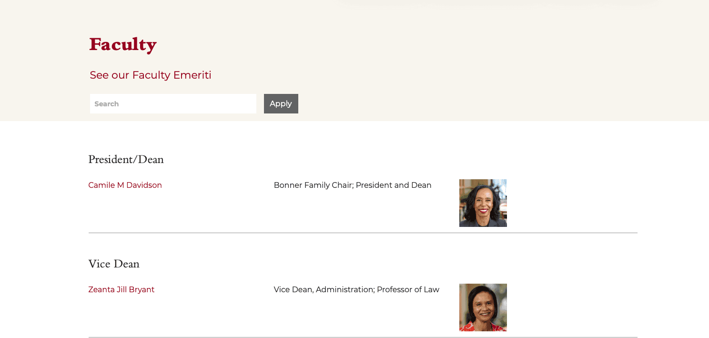Click Camile M Davidson's portrait photo
The width and height of the screenshot is (709, 338).
[x=483, y=203]
